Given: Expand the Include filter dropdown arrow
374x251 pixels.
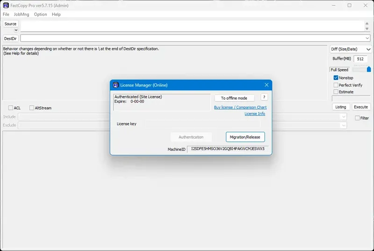Looking at the screenshot, I should pyautogui.click(x=344, y=117).
